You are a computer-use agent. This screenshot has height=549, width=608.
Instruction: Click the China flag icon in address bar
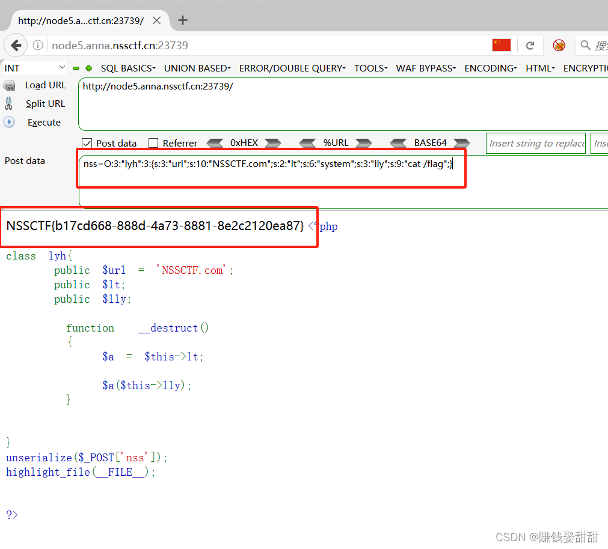click(502, 45)
